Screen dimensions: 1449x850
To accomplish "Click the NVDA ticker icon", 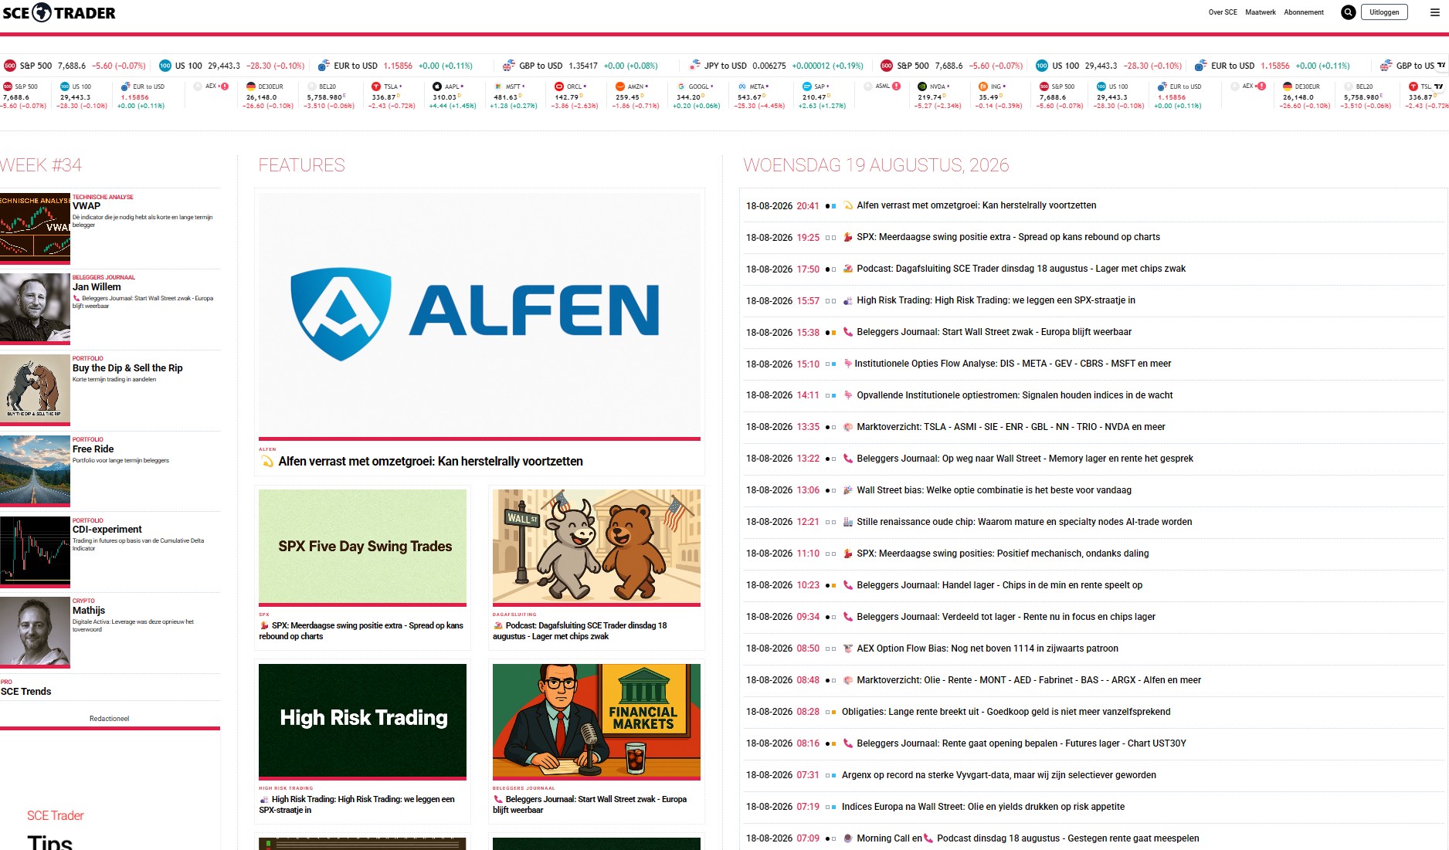I will coord(922,86).
